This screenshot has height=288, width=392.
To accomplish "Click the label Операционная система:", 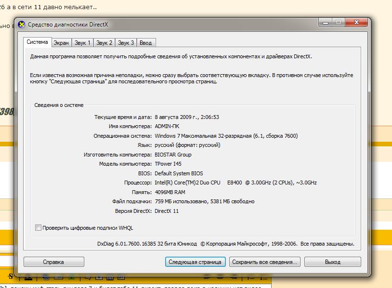I will (122, 136).
